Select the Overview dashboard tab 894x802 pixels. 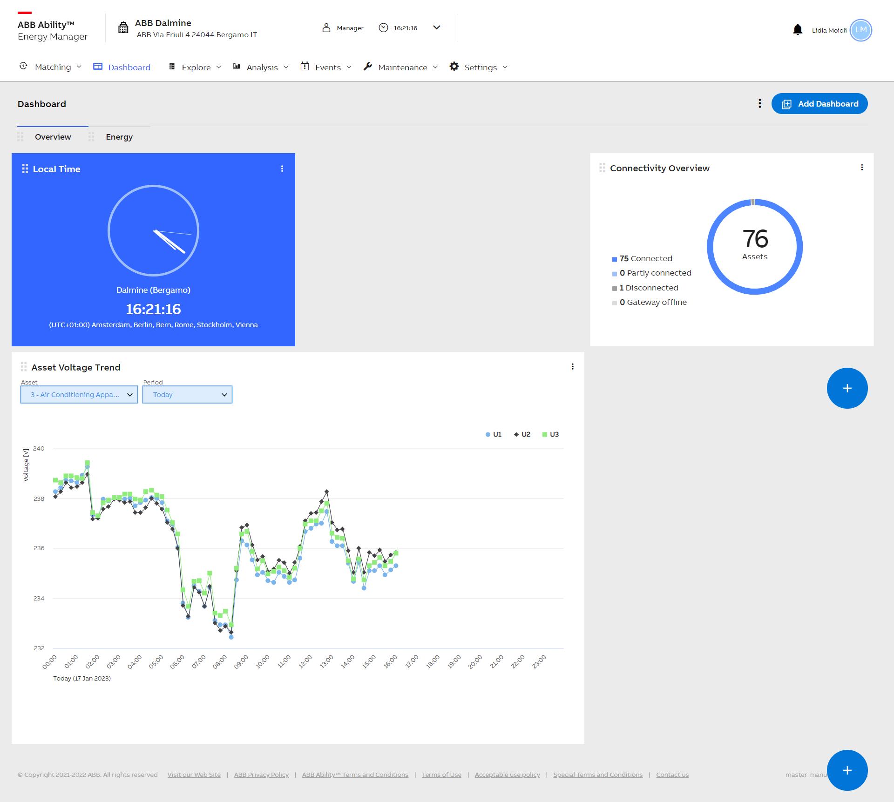pyautogui.click(x=53, y=136)
